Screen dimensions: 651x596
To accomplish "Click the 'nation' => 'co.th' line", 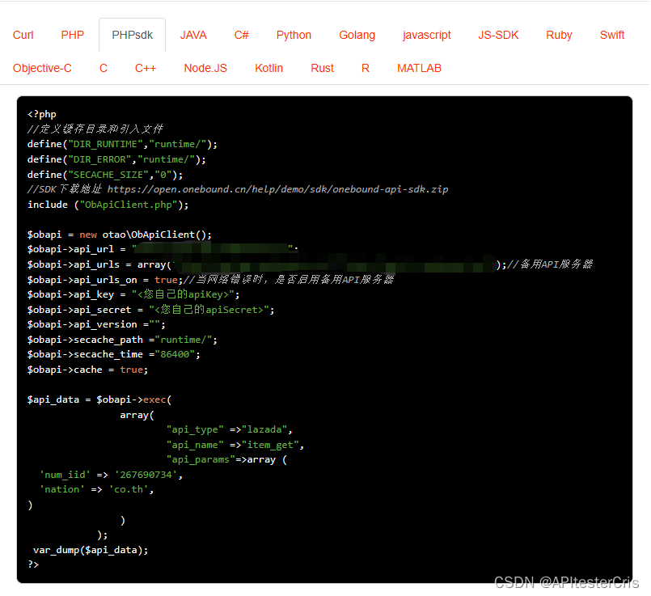I will pos(97,490).
